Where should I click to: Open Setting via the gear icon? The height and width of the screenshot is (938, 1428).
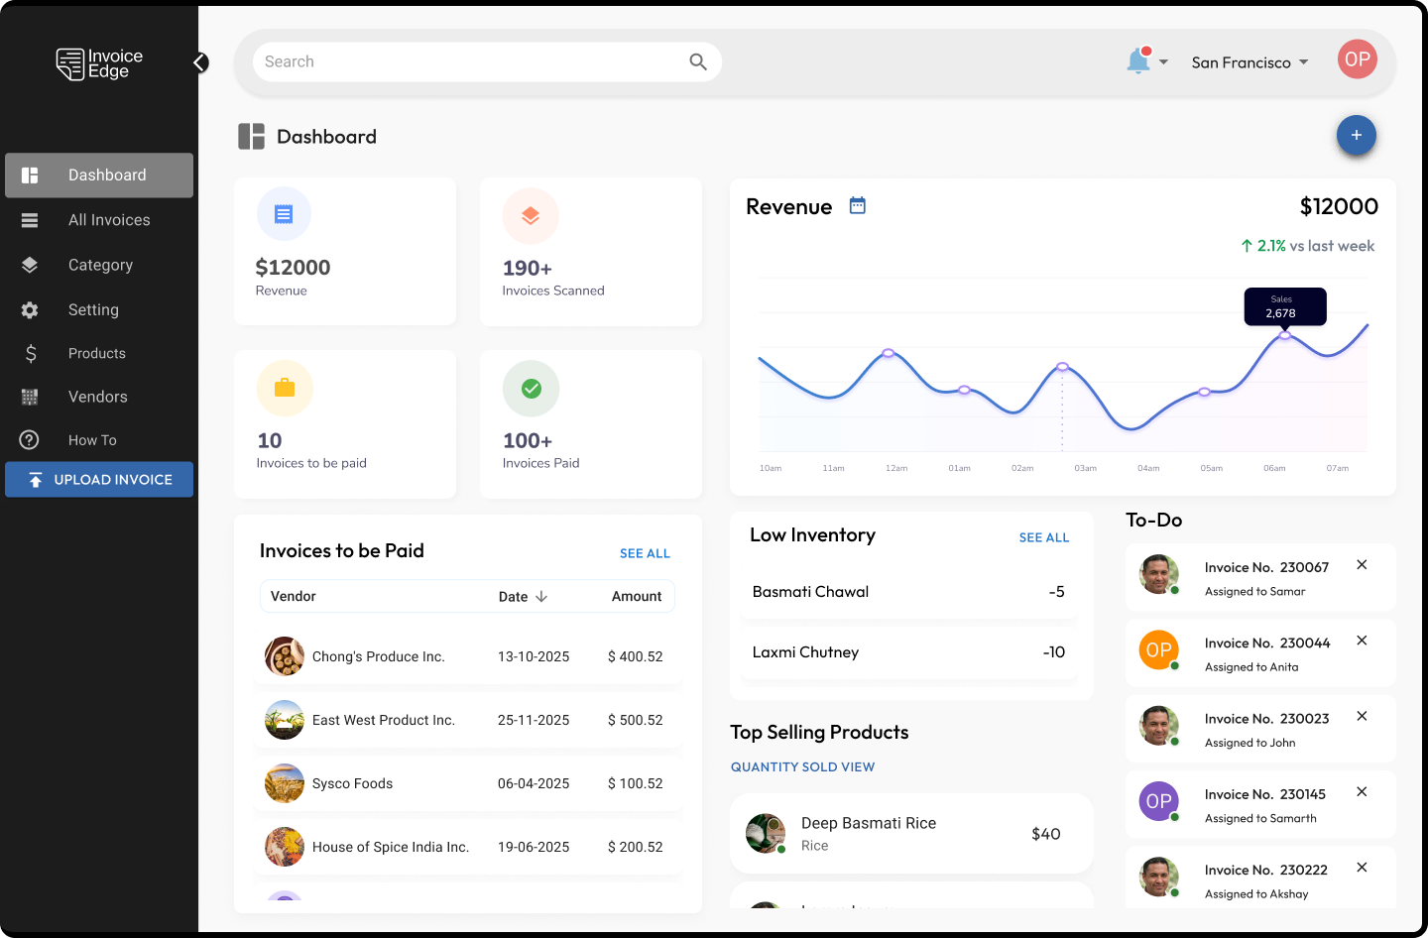click(29, 308)
